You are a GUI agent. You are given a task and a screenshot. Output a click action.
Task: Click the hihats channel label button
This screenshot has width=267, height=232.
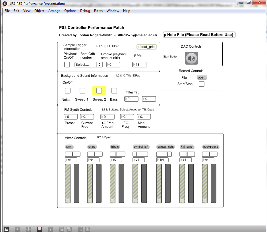point(115,147)
